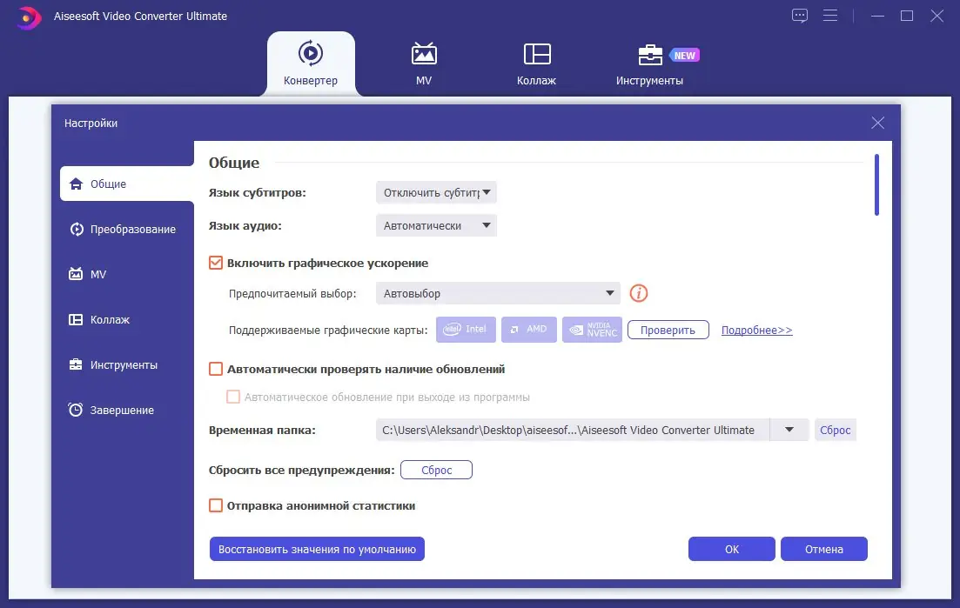Expand the Временная папка dropdown arrow
This screenshot has height=608, width=960.
[789, 429]
